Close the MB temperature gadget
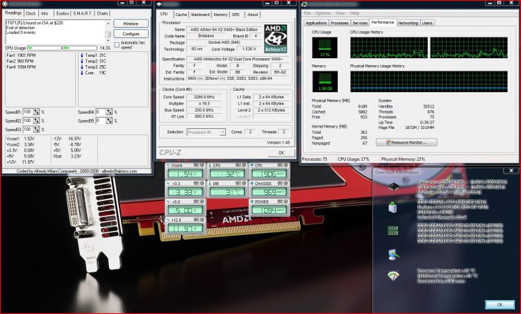Screen dimensions: 521x314 click(244, 184)
